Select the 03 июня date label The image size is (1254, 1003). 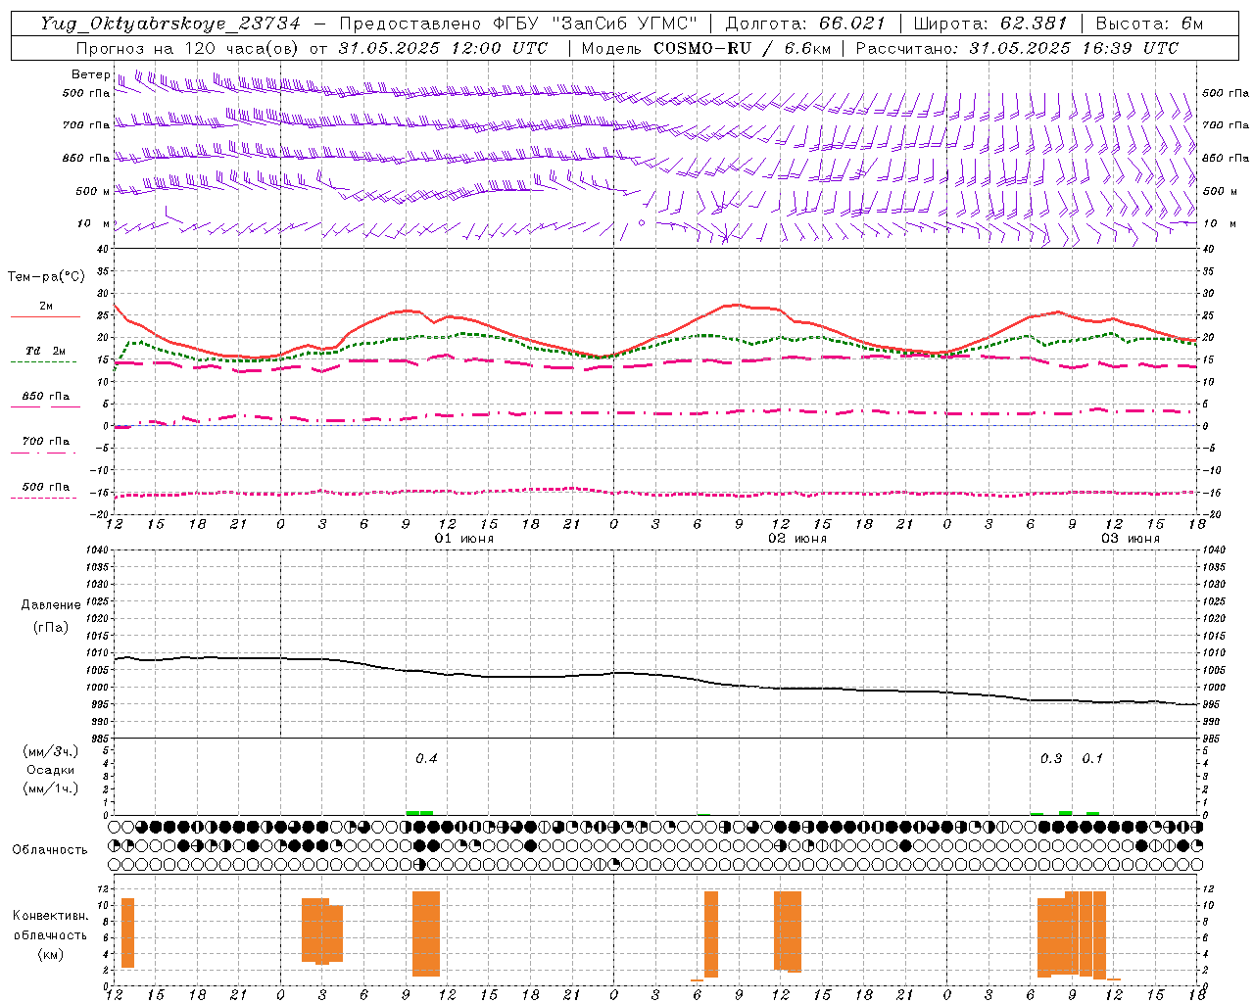tap(1131, 539)
